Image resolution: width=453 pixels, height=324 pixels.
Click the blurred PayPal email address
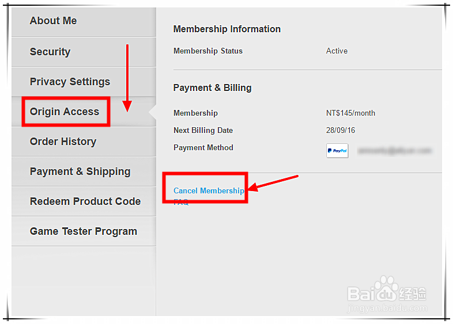pos(394,151)
